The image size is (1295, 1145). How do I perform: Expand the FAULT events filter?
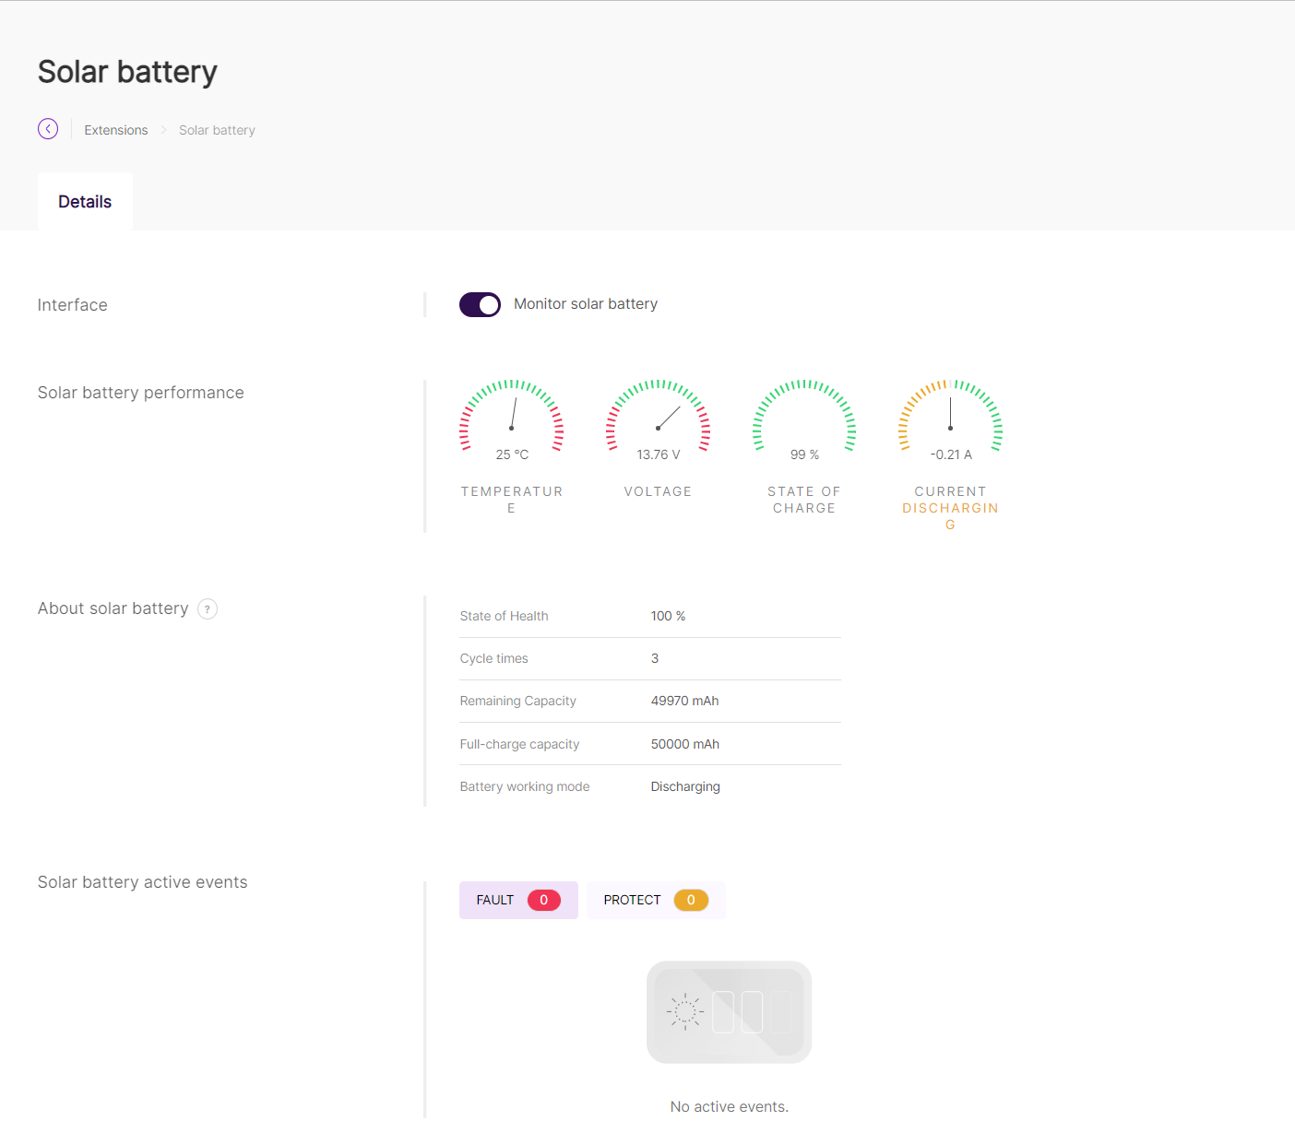point(518,900)
